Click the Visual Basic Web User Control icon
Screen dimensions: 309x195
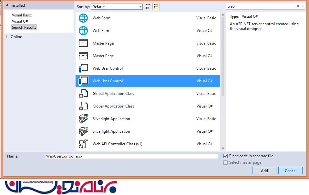[83, 68]
